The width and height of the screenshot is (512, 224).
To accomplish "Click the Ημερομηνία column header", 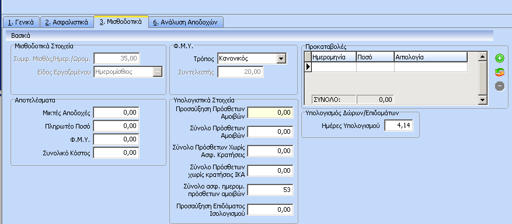I will click(x=333, y=57).
